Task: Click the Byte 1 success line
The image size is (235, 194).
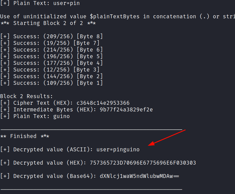Action: (x=52, y=83)
